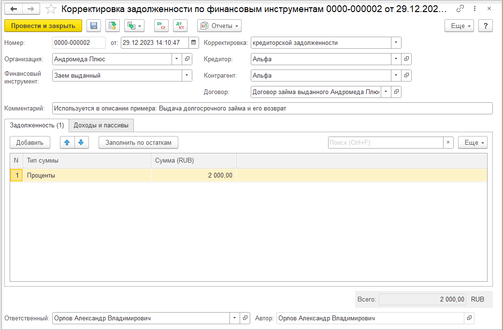Image resolution: width=503 pixels, height=330 pixels.
Task: Move the row down with the blue arrow
Action: [81, 143]
